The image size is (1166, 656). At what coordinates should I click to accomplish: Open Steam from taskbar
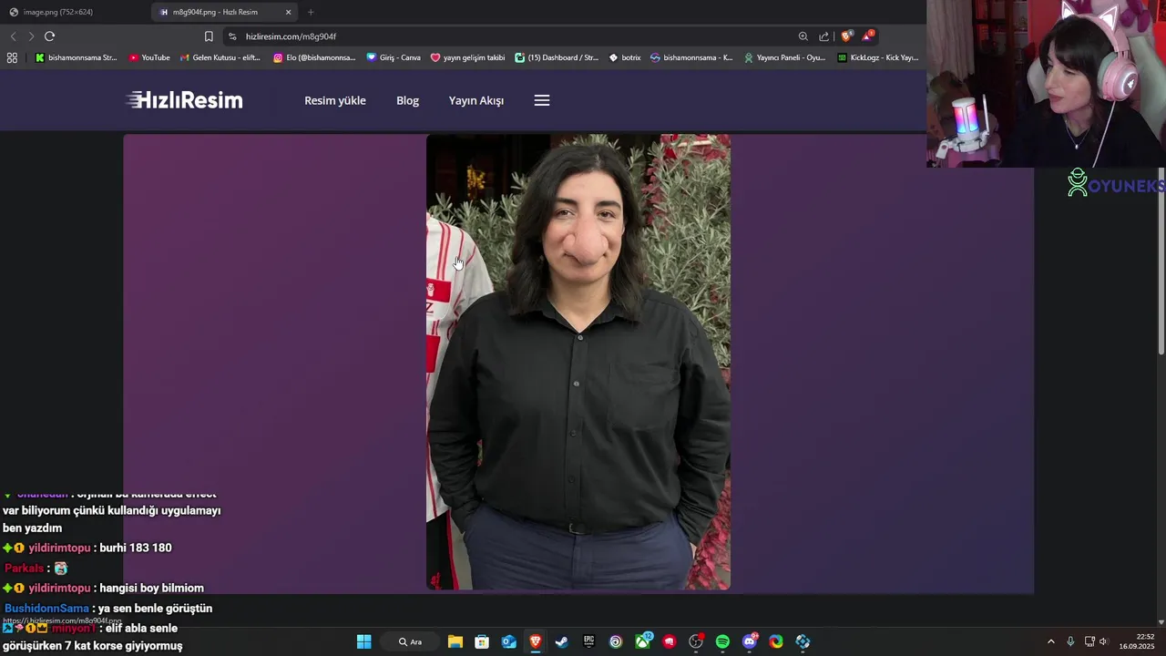click(x=562, y=641)
